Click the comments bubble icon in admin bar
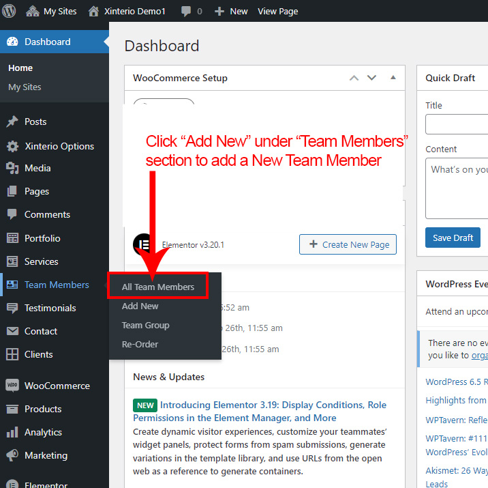The image size is (488, 488). point(186,11)
